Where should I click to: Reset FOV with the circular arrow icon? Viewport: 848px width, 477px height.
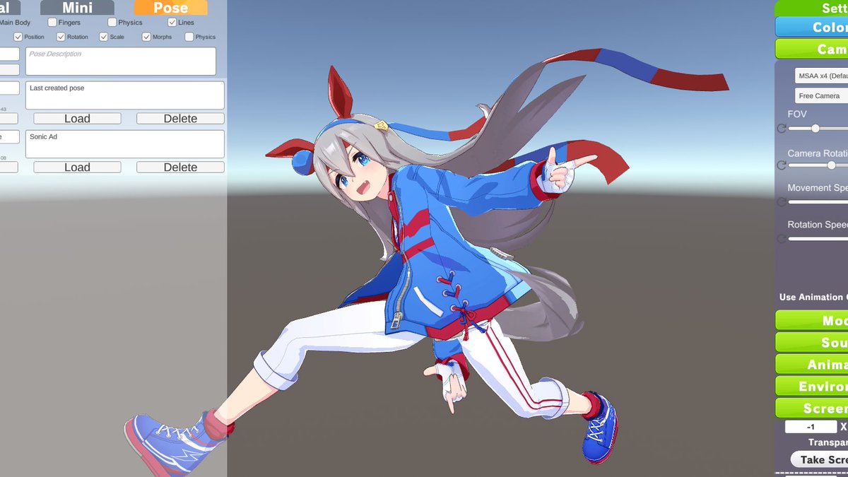click(x=781, y=129)
